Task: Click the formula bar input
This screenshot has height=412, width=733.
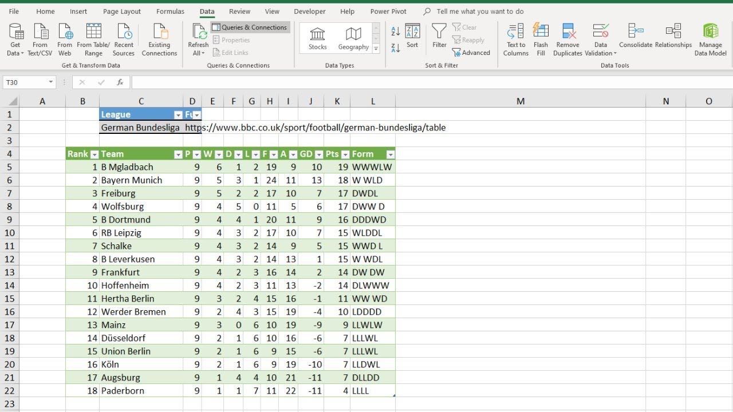Action: click(x=432, y=82)
